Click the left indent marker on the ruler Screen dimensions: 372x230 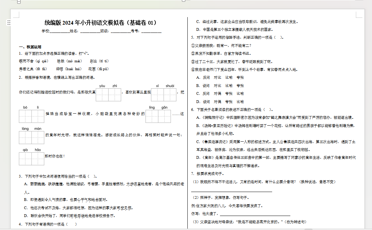click(x=19, y=2)
